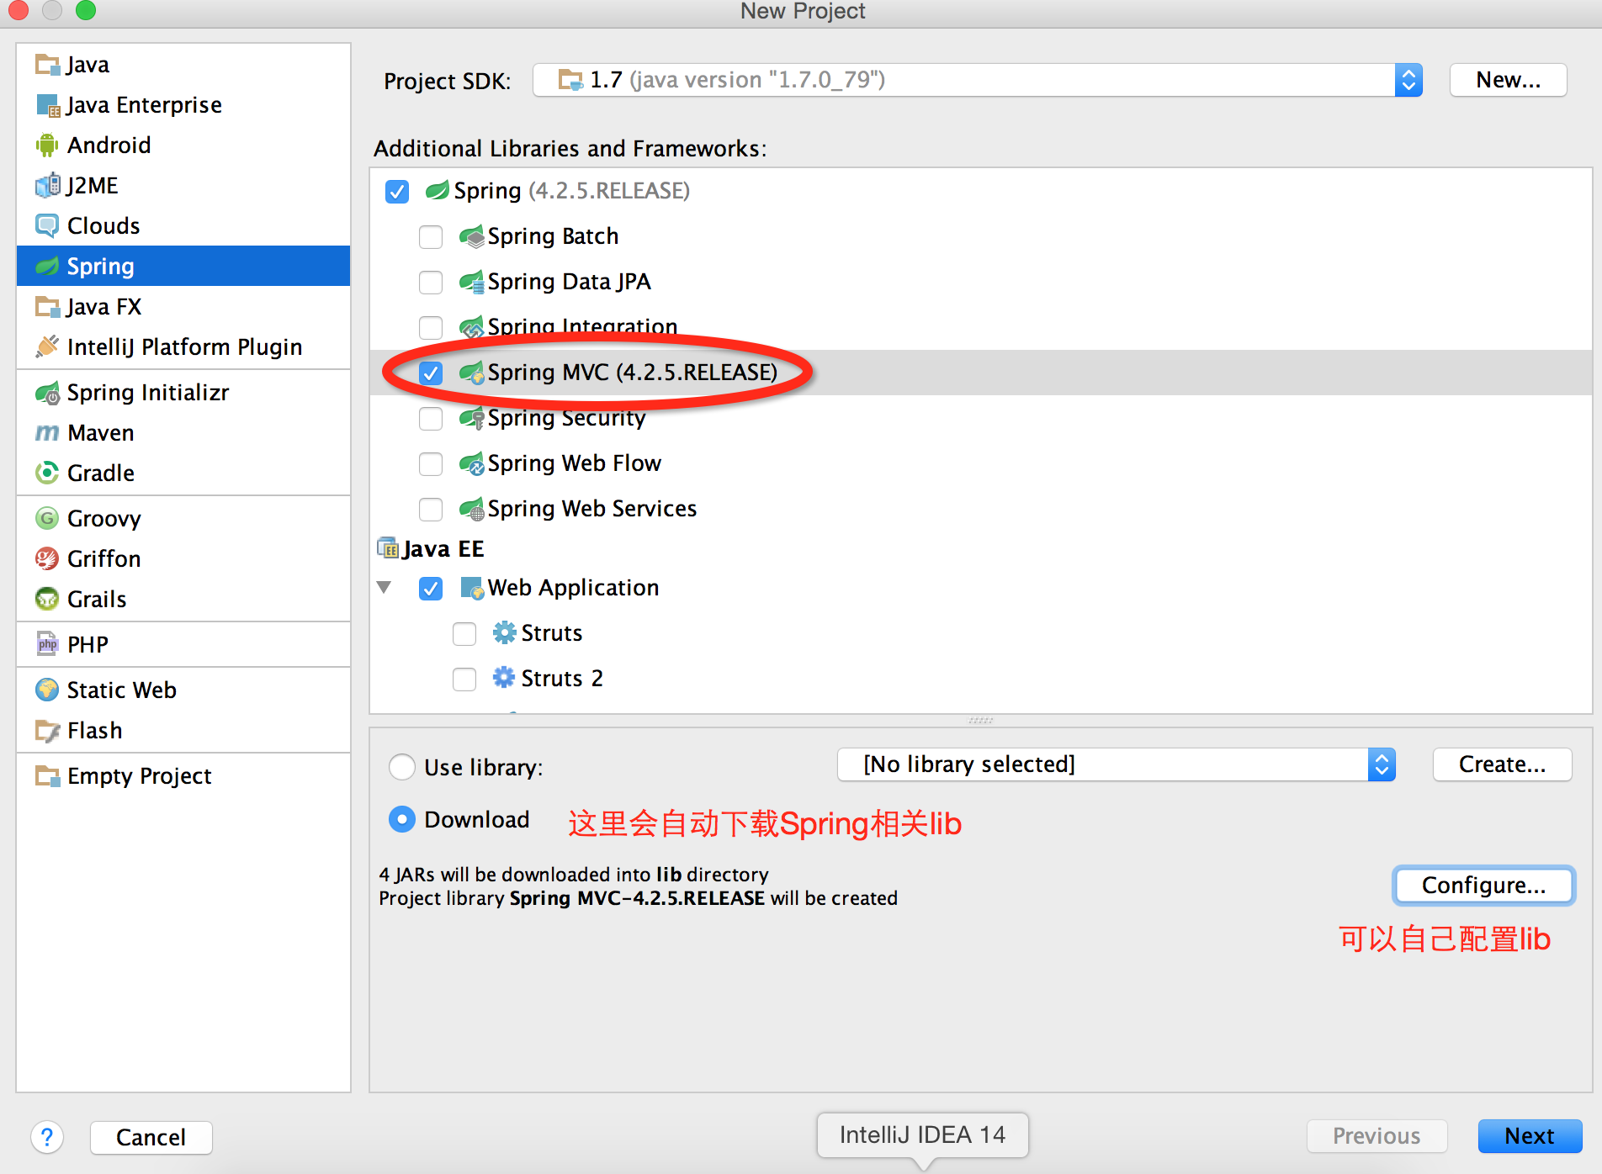Click the Create... library button
This screenshot has width=1602, height=1174.
coord(1503,764)
